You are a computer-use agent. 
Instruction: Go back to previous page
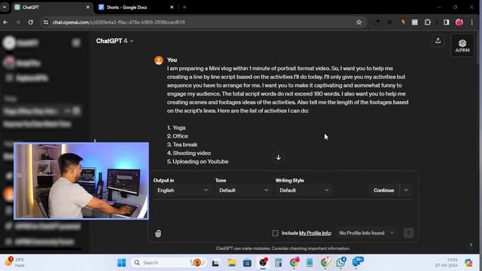pos(5,22)
